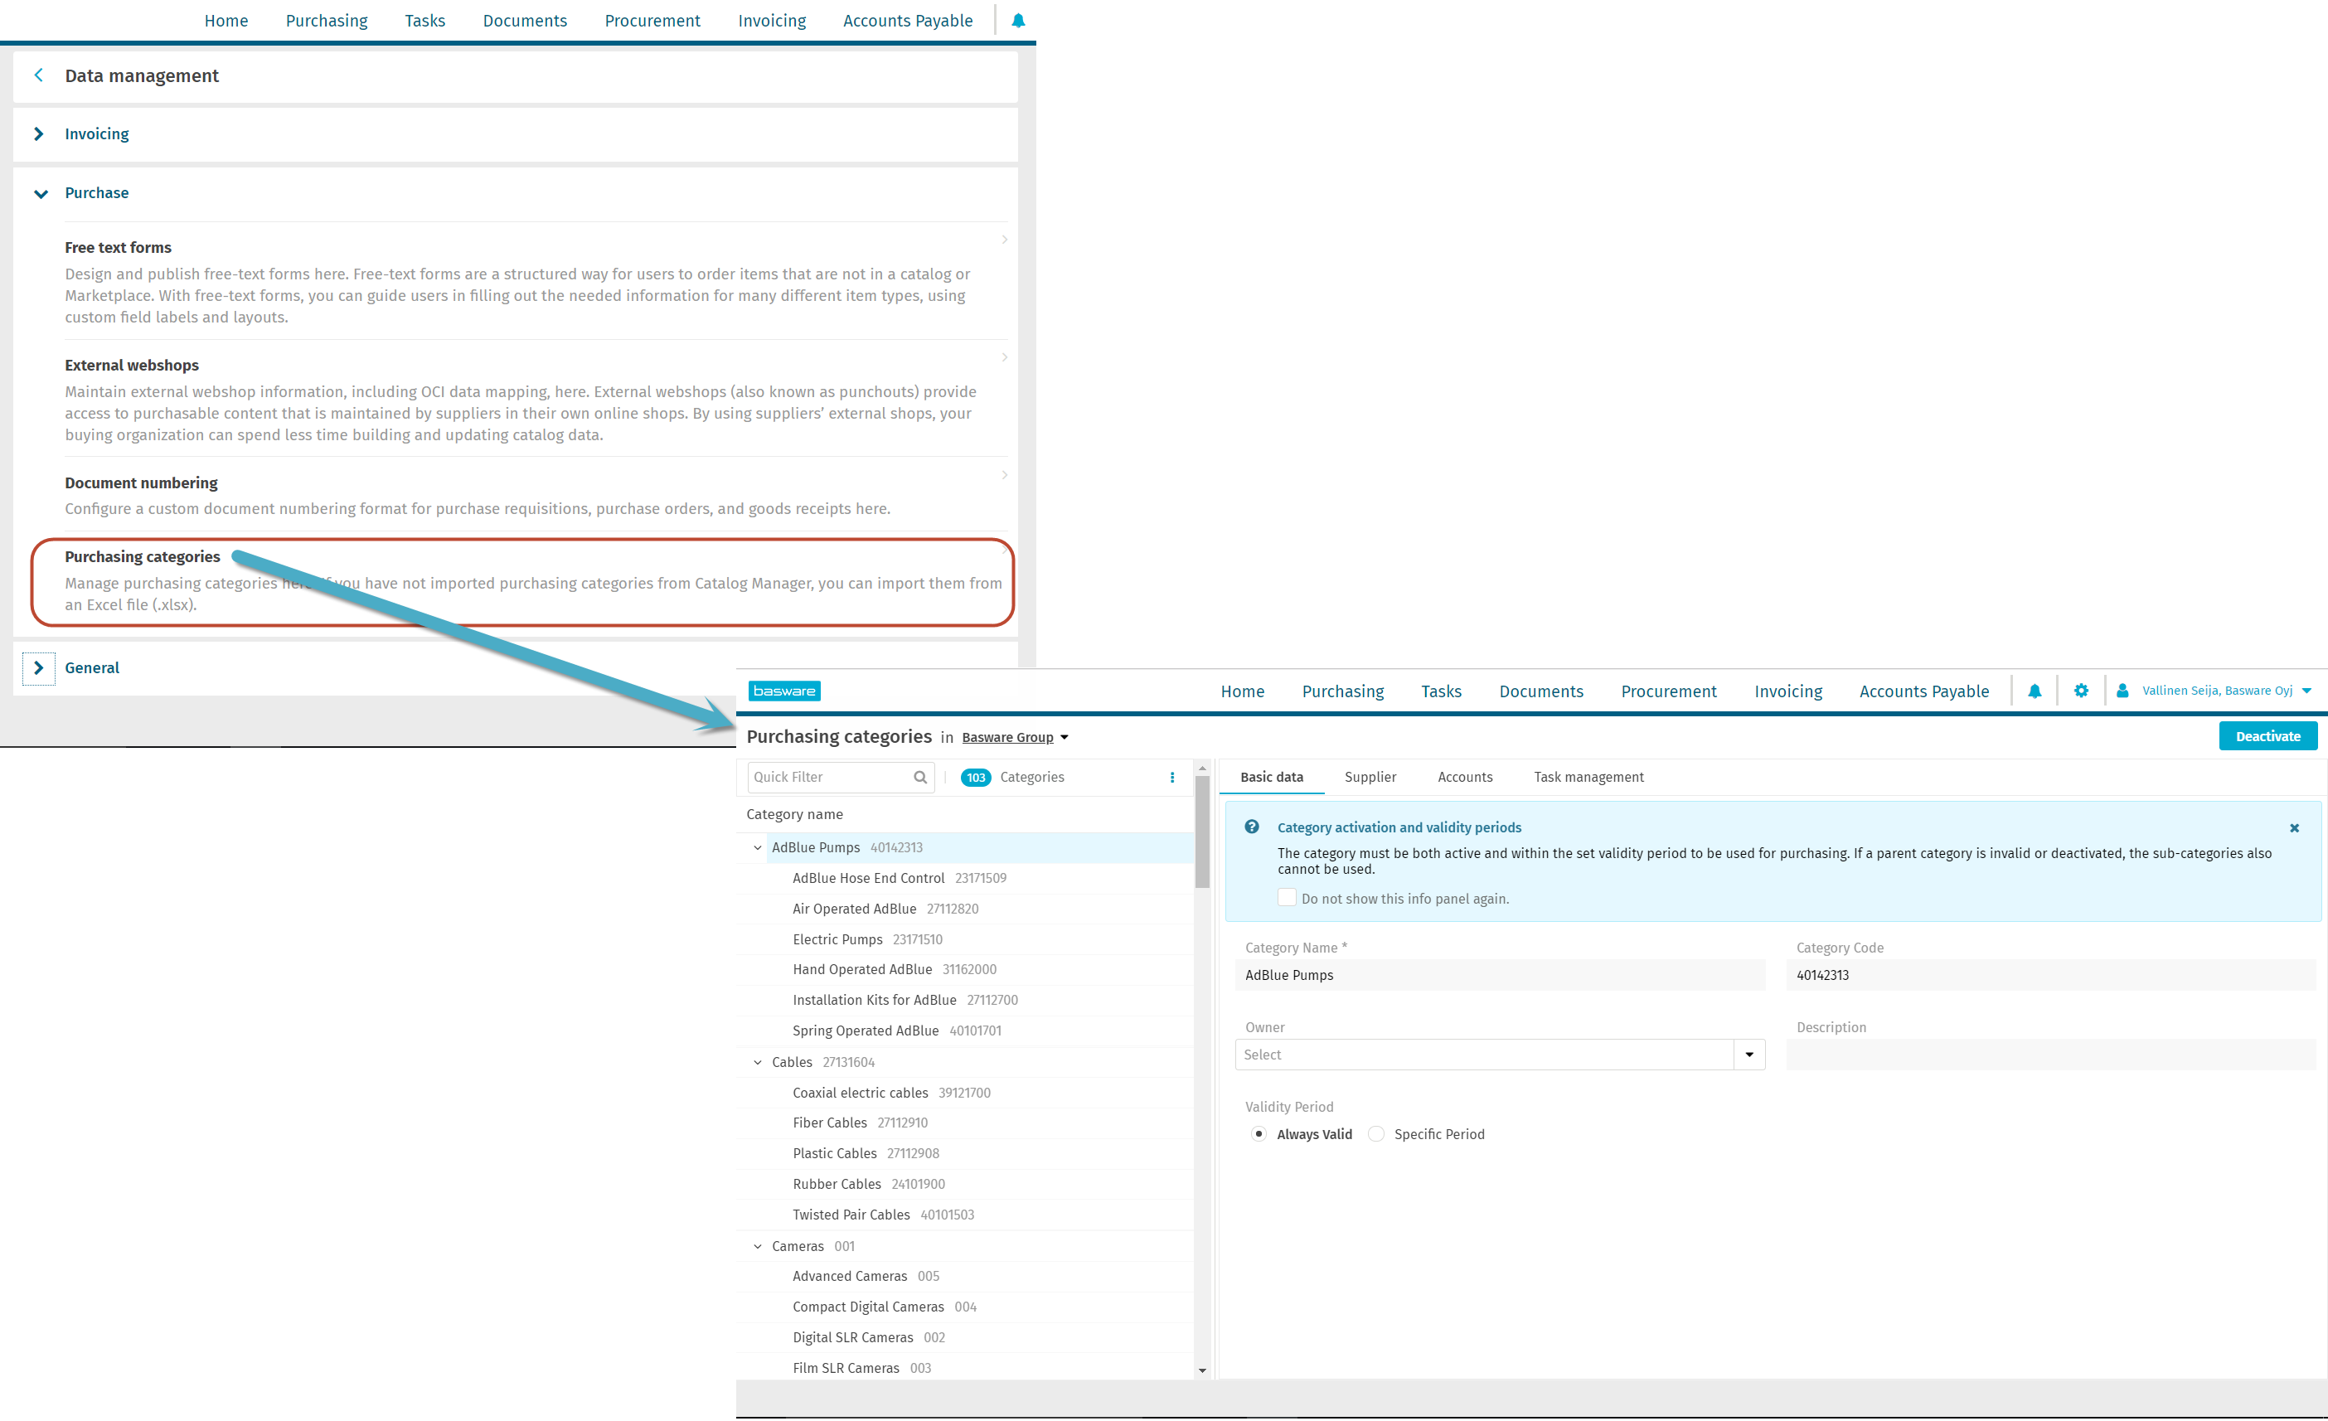
Task: Select Twisted Pair Cables category
Action: click(x=851, y=1214)
